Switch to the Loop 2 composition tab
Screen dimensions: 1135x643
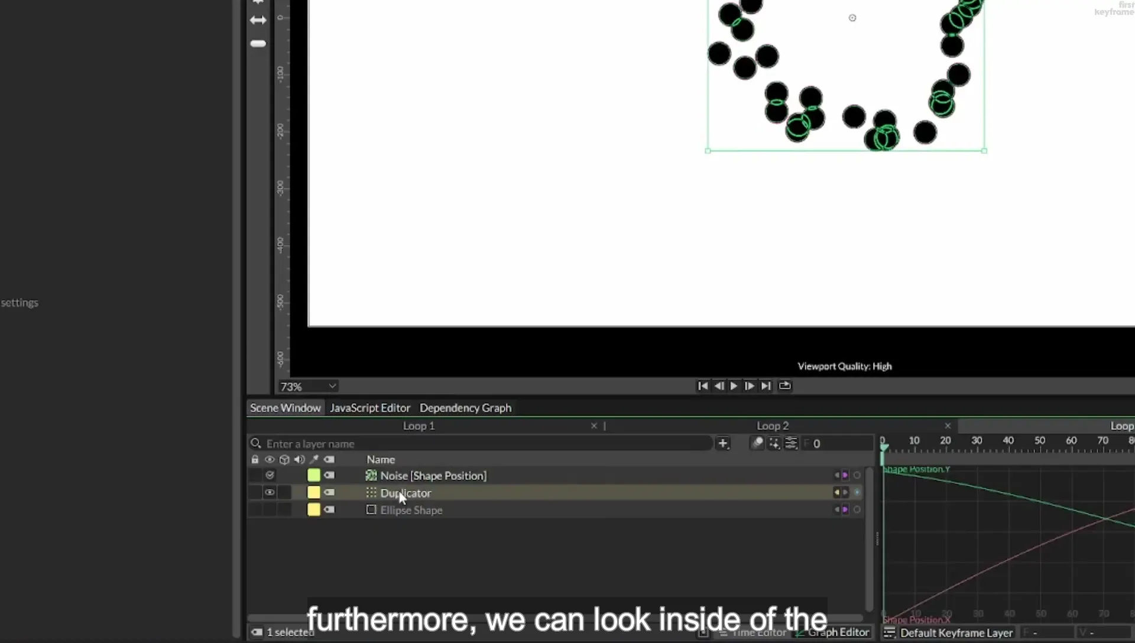(773, 426)
